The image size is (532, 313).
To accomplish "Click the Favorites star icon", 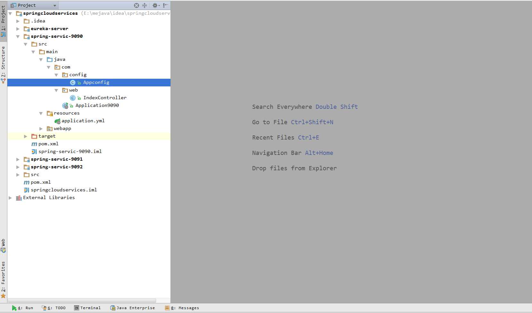I will coord(3,296).
